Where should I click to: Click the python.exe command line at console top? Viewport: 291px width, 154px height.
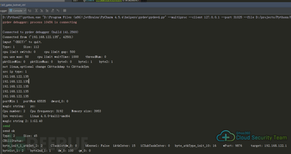[147, 17]
